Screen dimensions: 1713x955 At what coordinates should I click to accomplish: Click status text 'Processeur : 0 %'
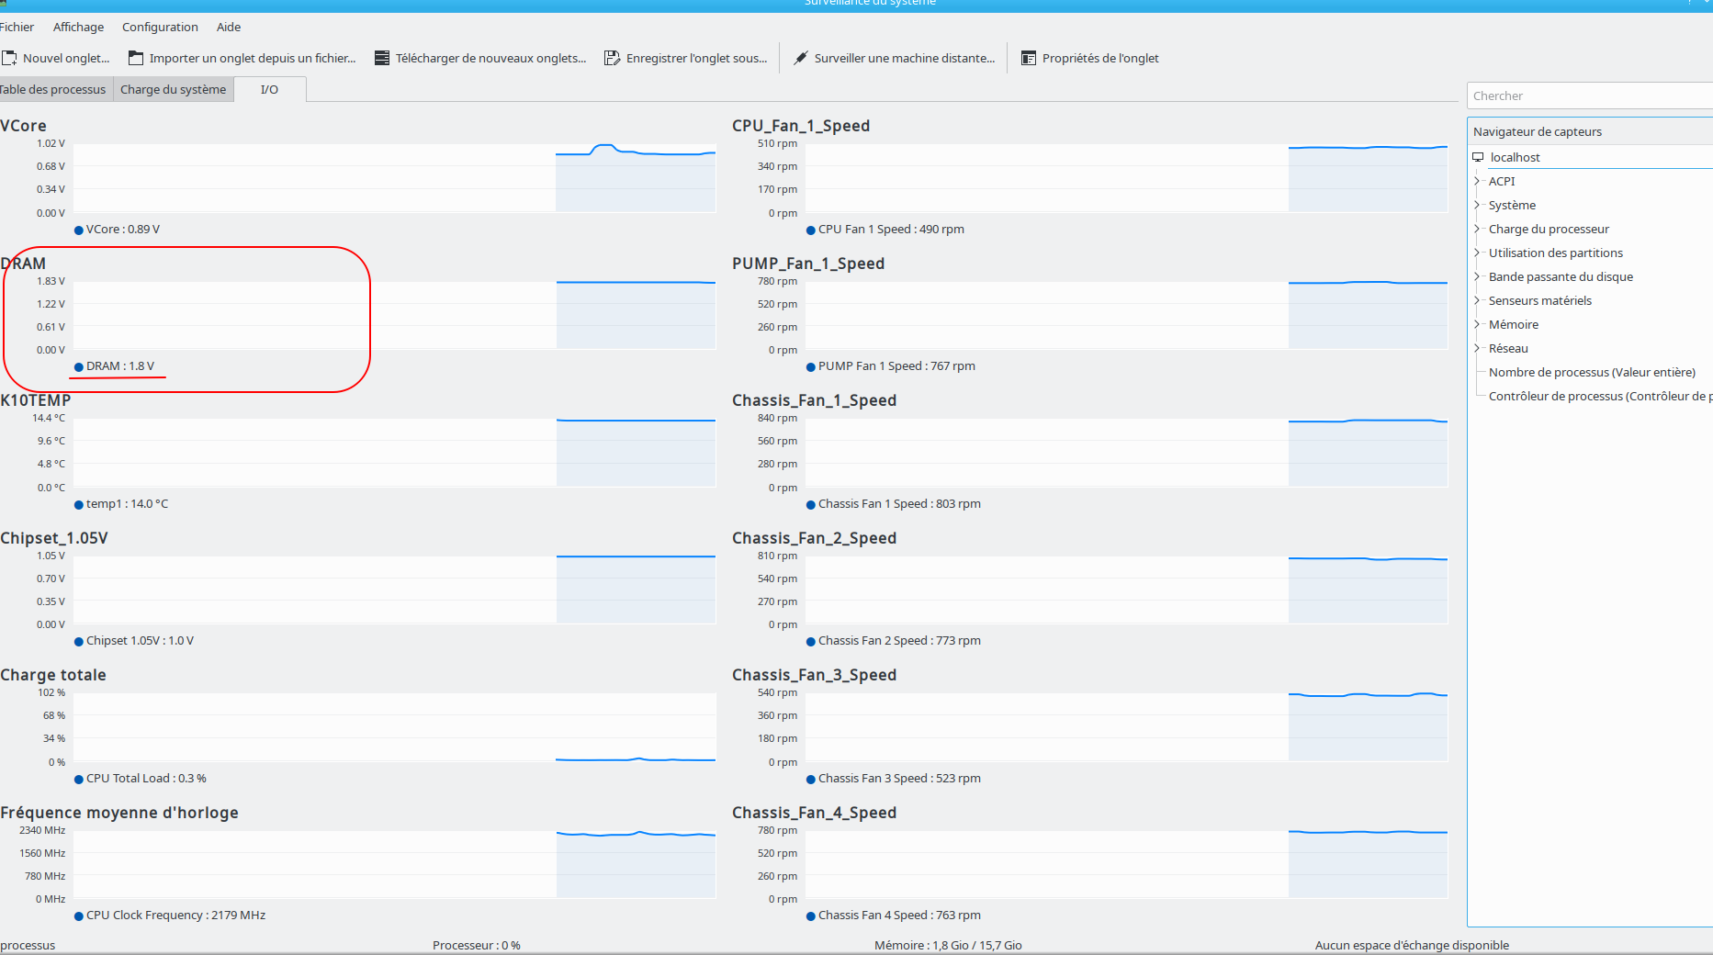477,945
